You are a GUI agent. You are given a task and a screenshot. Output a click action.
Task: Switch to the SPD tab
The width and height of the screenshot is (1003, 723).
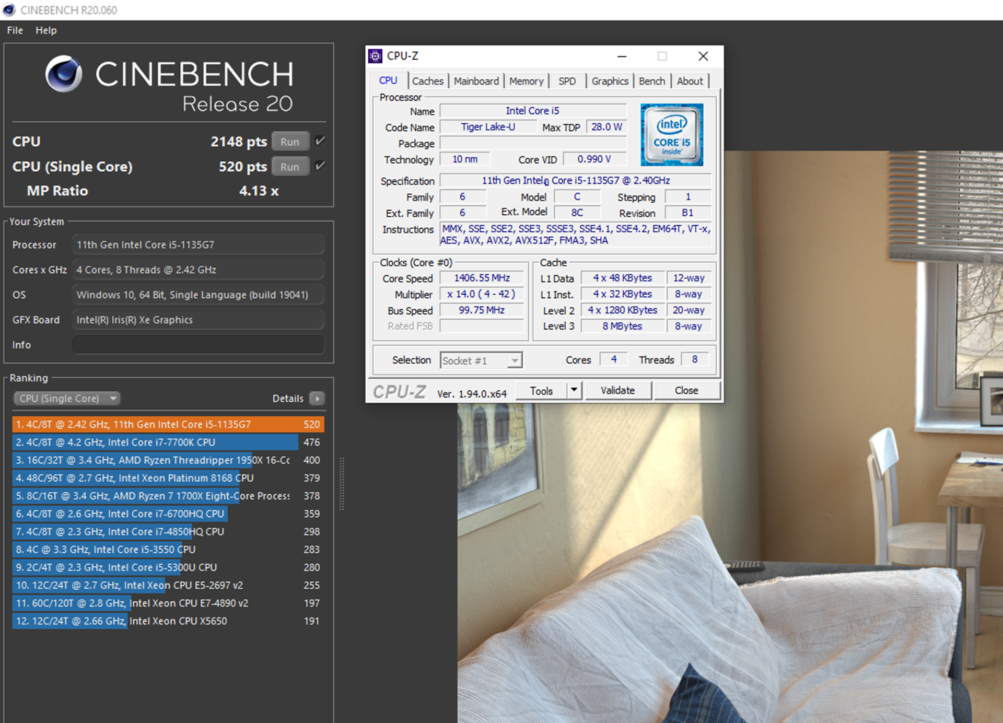[x=567, y=81]
